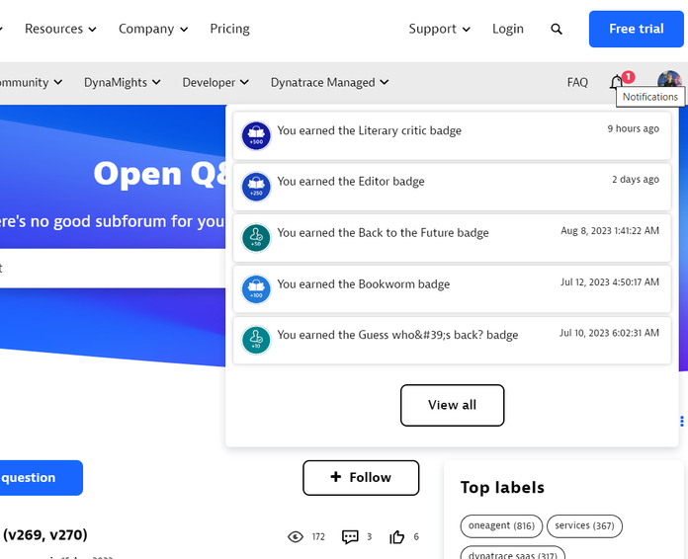Open the FAQ link

click(577, 83)
